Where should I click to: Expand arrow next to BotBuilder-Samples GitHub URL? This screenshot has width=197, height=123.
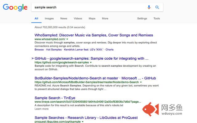[141, 82]
